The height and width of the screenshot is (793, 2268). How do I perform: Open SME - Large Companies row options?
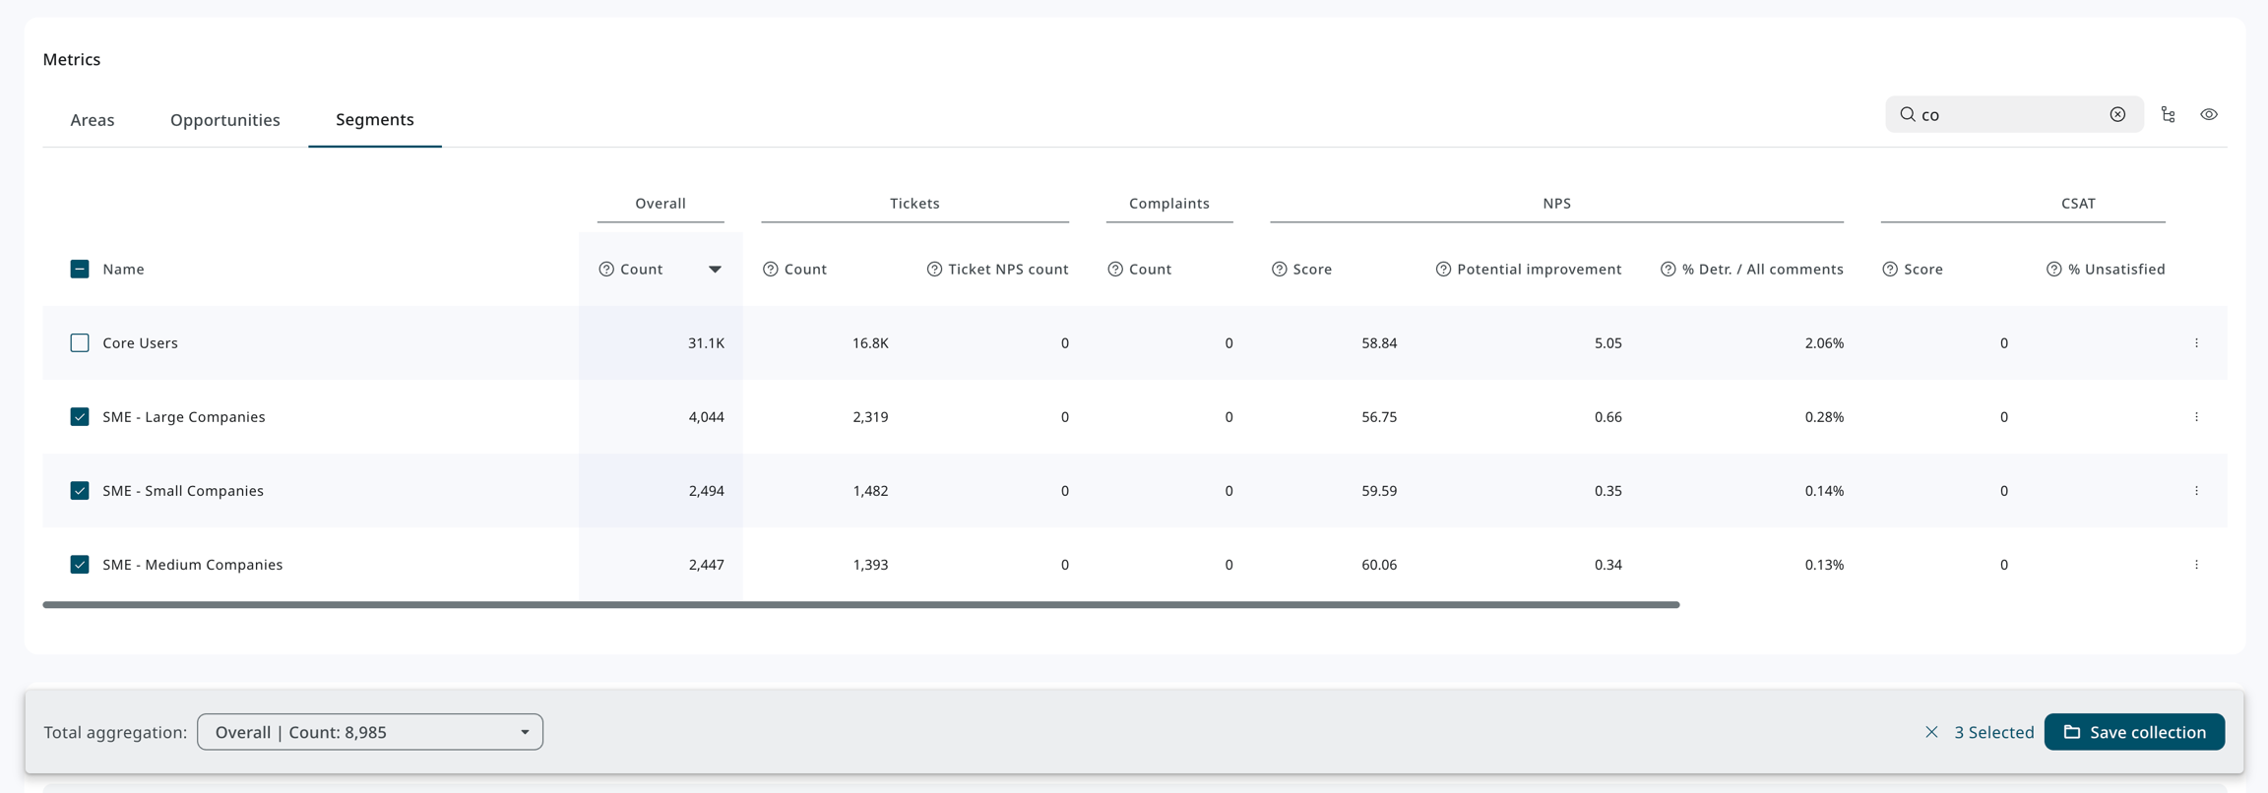click(x=2196, y=417)
